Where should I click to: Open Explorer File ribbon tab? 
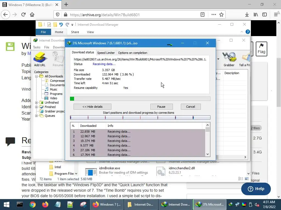[x=43, y=32]
